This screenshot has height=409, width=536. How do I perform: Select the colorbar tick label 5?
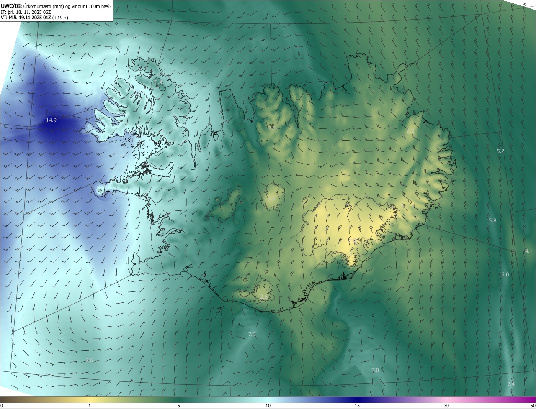(179, 406)
